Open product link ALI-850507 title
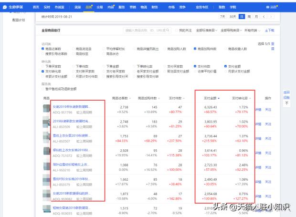Viewport: 296px width, 217px height. pyautogui.click(x=72, y=135)
